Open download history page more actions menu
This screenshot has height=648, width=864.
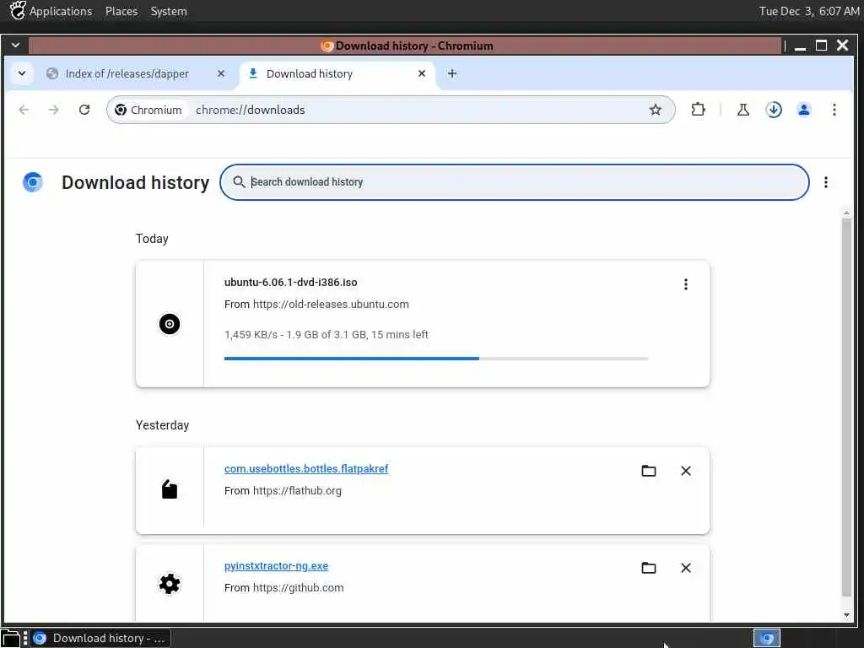[825, 182]
